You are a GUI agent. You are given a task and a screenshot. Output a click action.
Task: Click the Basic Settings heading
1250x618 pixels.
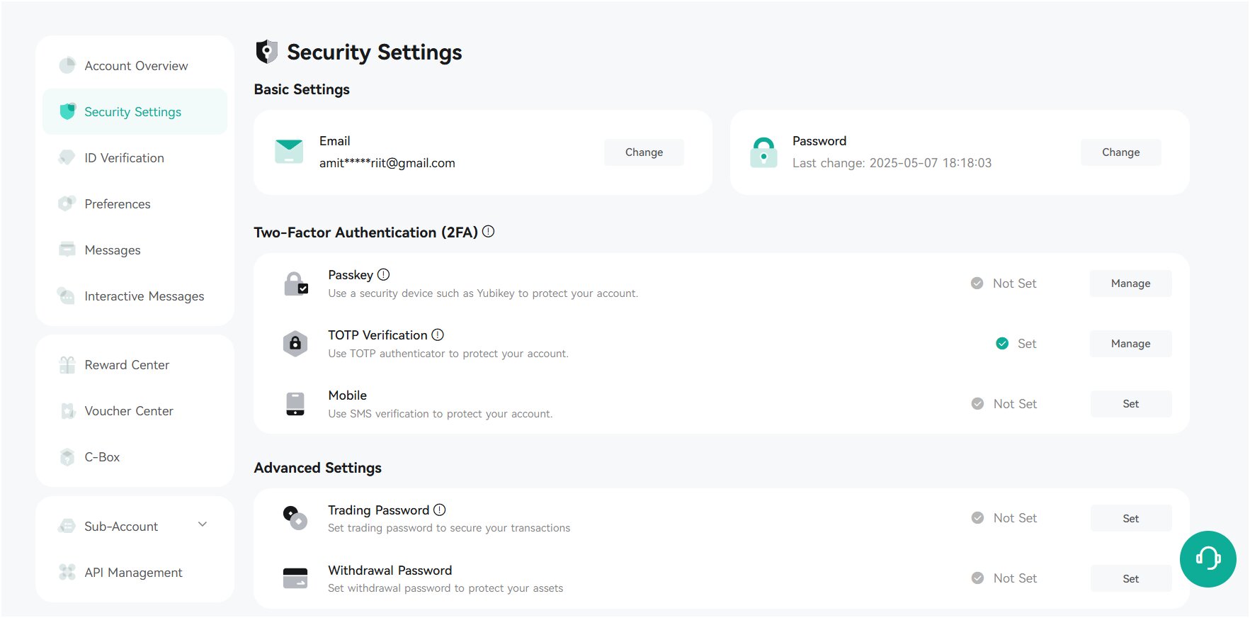coord(302,89)
